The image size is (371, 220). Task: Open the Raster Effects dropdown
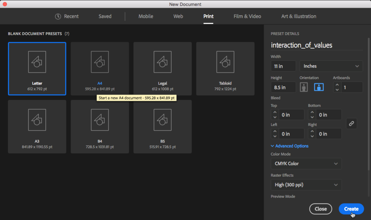(306, 185)
